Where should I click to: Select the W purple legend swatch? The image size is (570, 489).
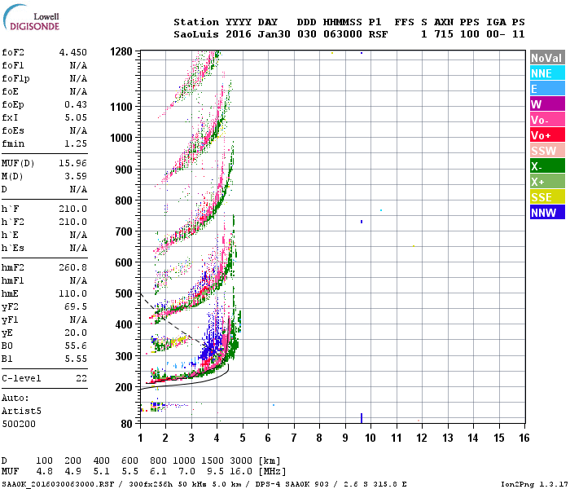pos(547,104)
